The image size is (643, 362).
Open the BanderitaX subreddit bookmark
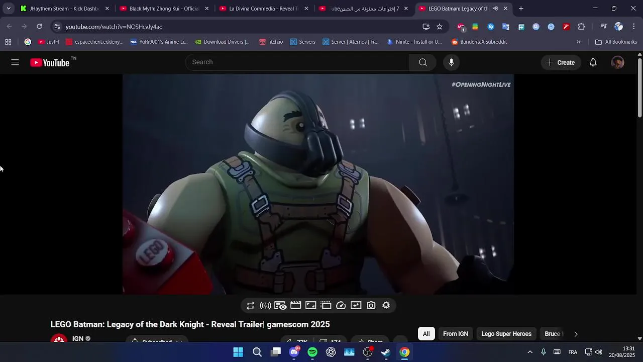(479, 42)
